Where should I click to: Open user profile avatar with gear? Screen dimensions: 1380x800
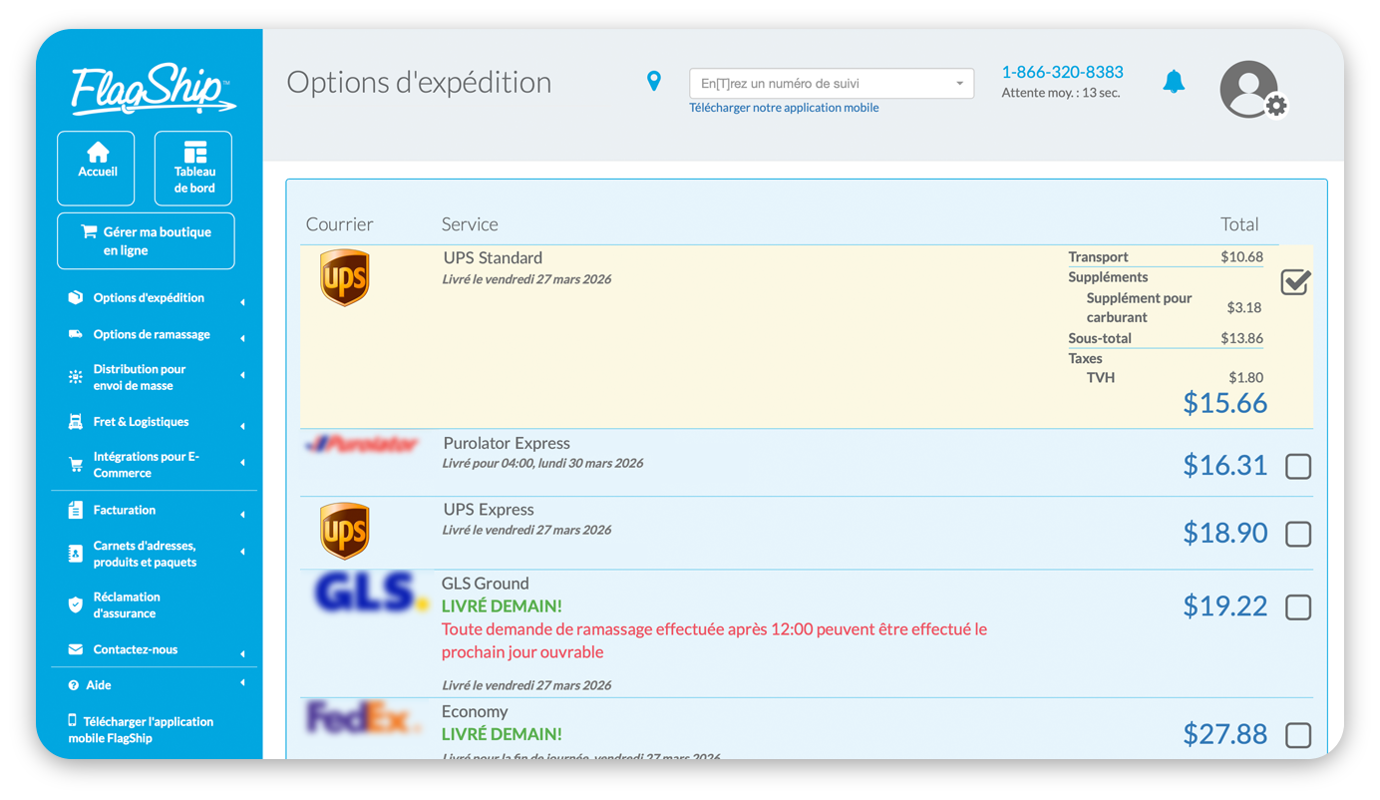click(1252, 90)
